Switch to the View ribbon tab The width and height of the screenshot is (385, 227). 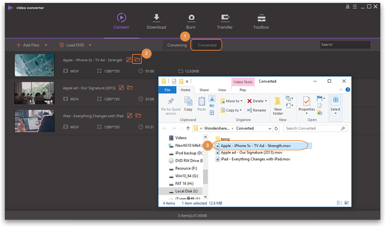pos(222,90)
